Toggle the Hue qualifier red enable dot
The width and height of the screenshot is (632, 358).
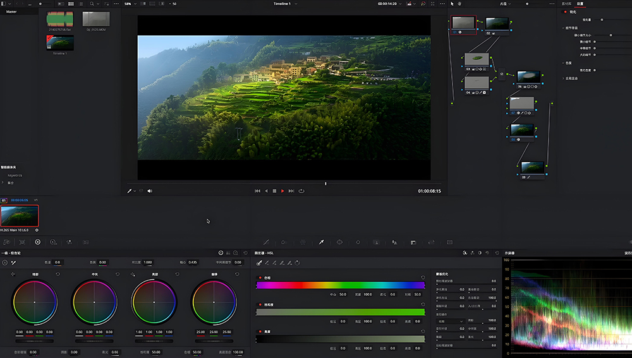coord(260,277)
